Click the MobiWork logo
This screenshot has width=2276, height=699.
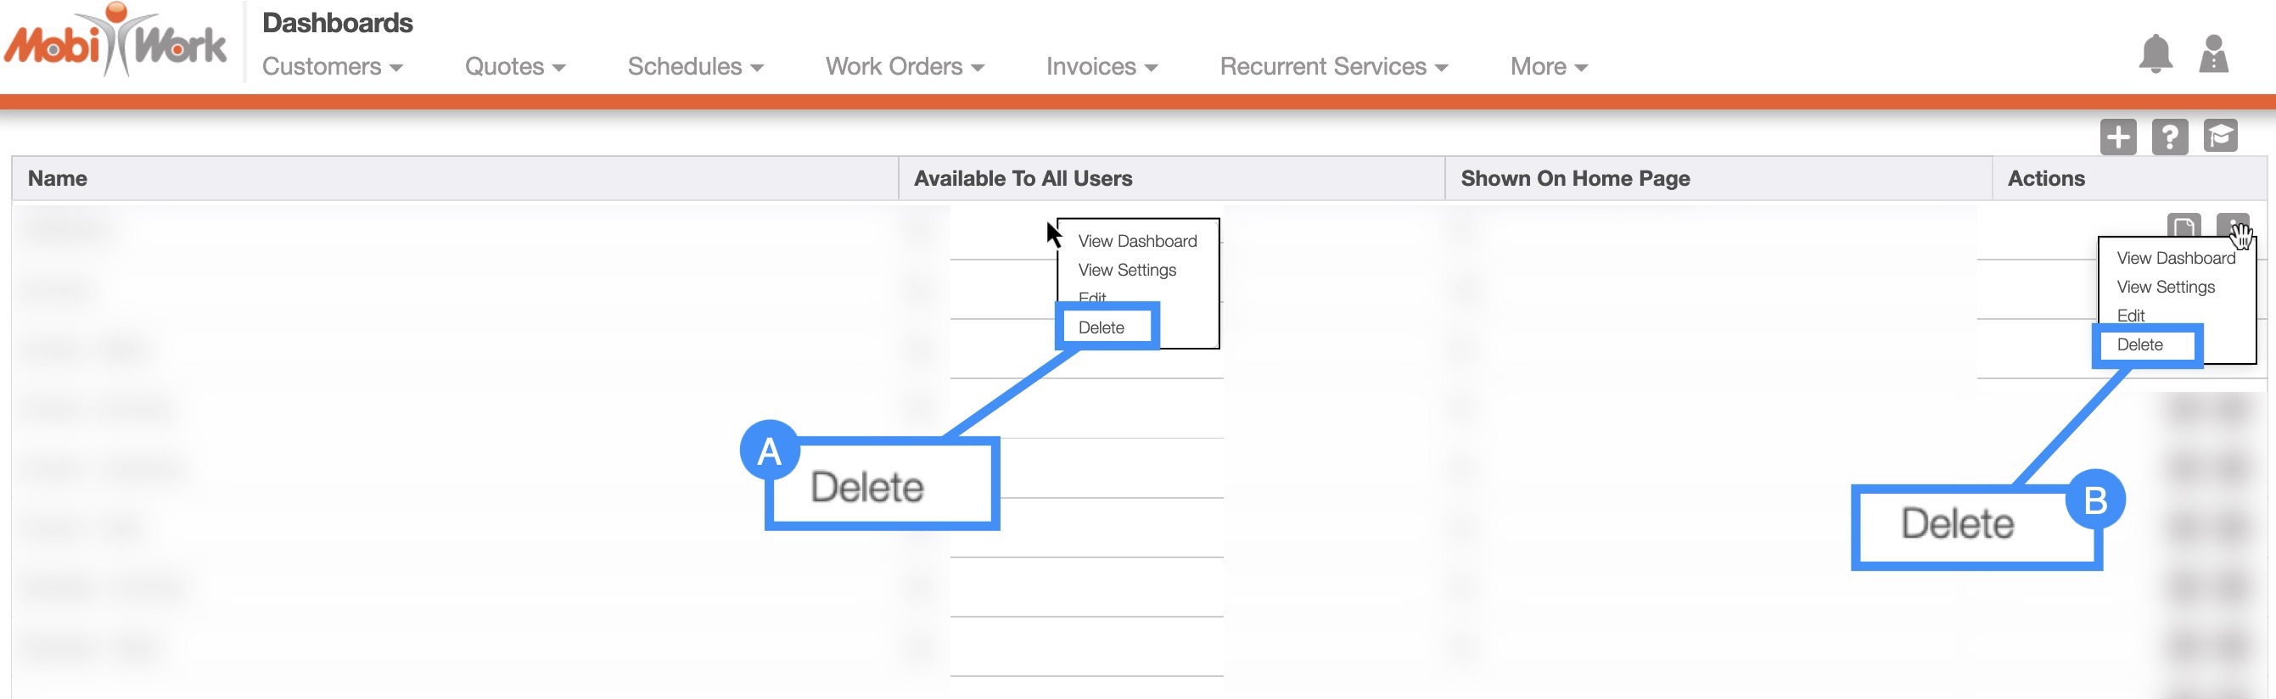point(115,42)
